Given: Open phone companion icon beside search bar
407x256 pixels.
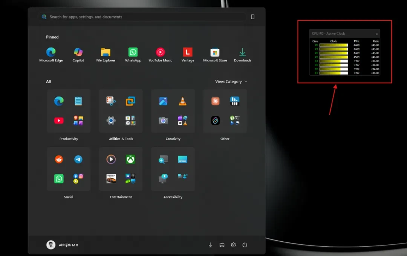Looking at the screenshot, I should coord(252,17).
